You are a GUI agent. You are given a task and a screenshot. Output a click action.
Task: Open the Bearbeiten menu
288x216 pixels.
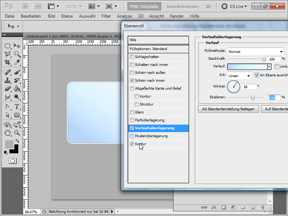pos(31,16)
